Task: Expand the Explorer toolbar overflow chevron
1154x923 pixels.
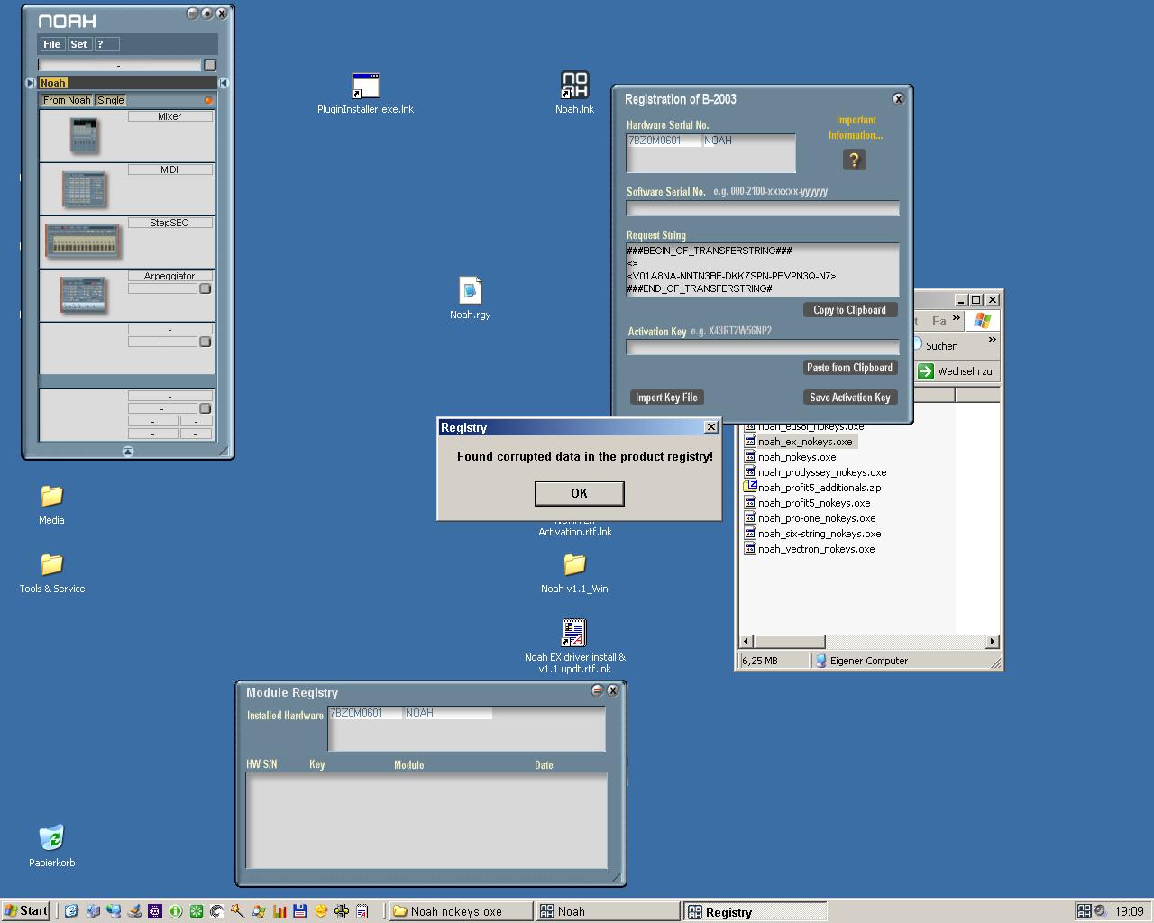Action: click(x=992, y=340)
